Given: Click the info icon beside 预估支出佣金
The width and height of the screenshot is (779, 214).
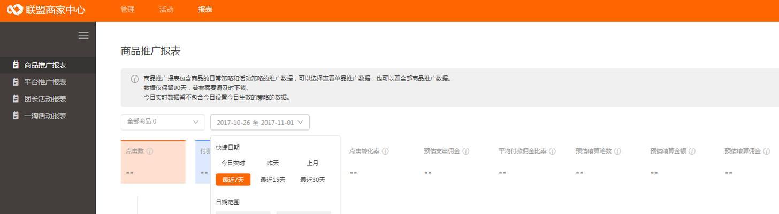Looking at the screenshot, I should [x=466, y=151].
